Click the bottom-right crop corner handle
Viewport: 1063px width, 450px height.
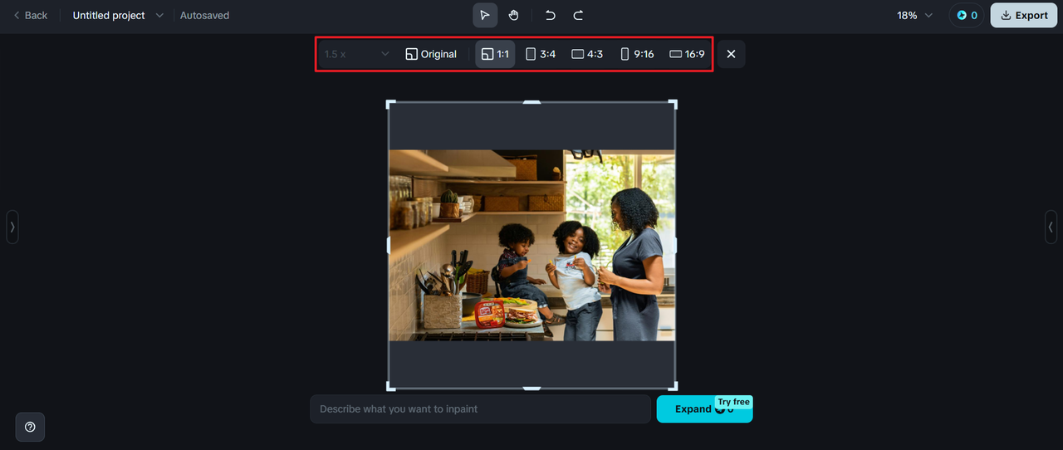tap(673, 386)
